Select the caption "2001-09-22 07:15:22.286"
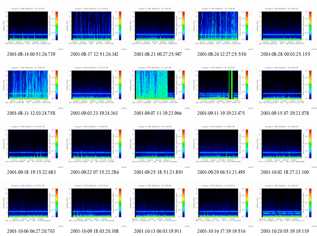Viewport: 317px width, 236px height. coord(95,172)
